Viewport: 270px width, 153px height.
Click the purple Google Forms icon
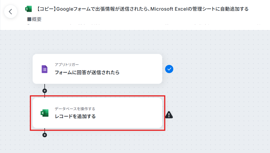[45, 69]
